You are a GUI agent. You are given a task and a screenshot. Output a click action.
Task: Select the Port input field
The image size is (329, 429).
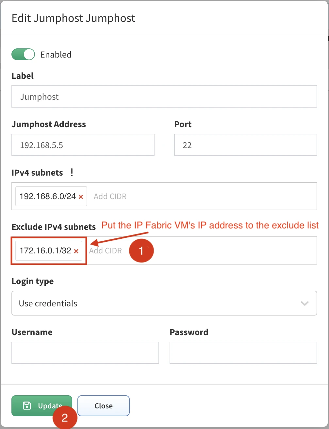coord(245,145)
